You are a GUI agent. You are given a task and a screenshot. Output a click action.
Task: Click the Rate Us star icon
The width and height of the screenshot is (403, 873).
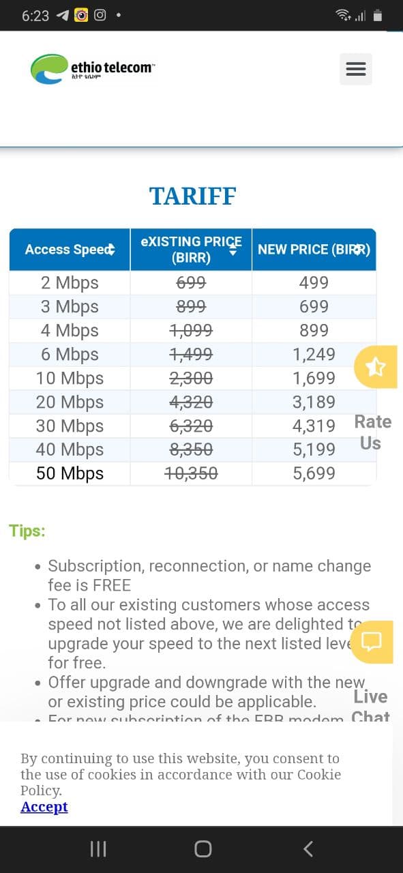click(x=375, y=368)
